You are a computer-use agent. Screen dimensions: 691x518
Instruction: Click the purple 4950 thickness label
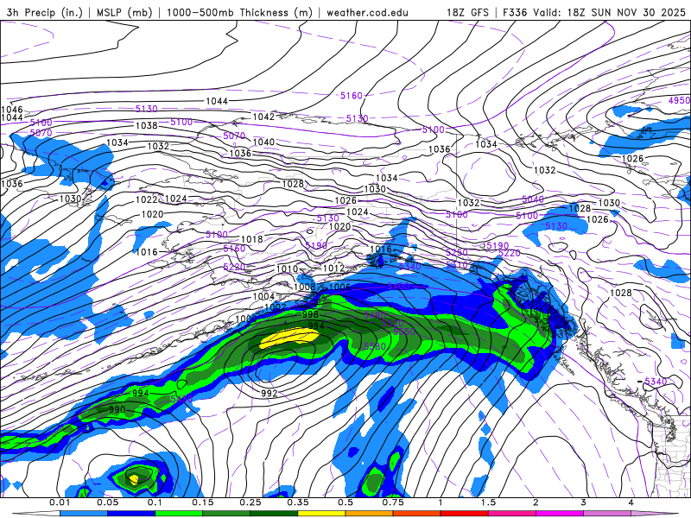(x=679, y=100)
